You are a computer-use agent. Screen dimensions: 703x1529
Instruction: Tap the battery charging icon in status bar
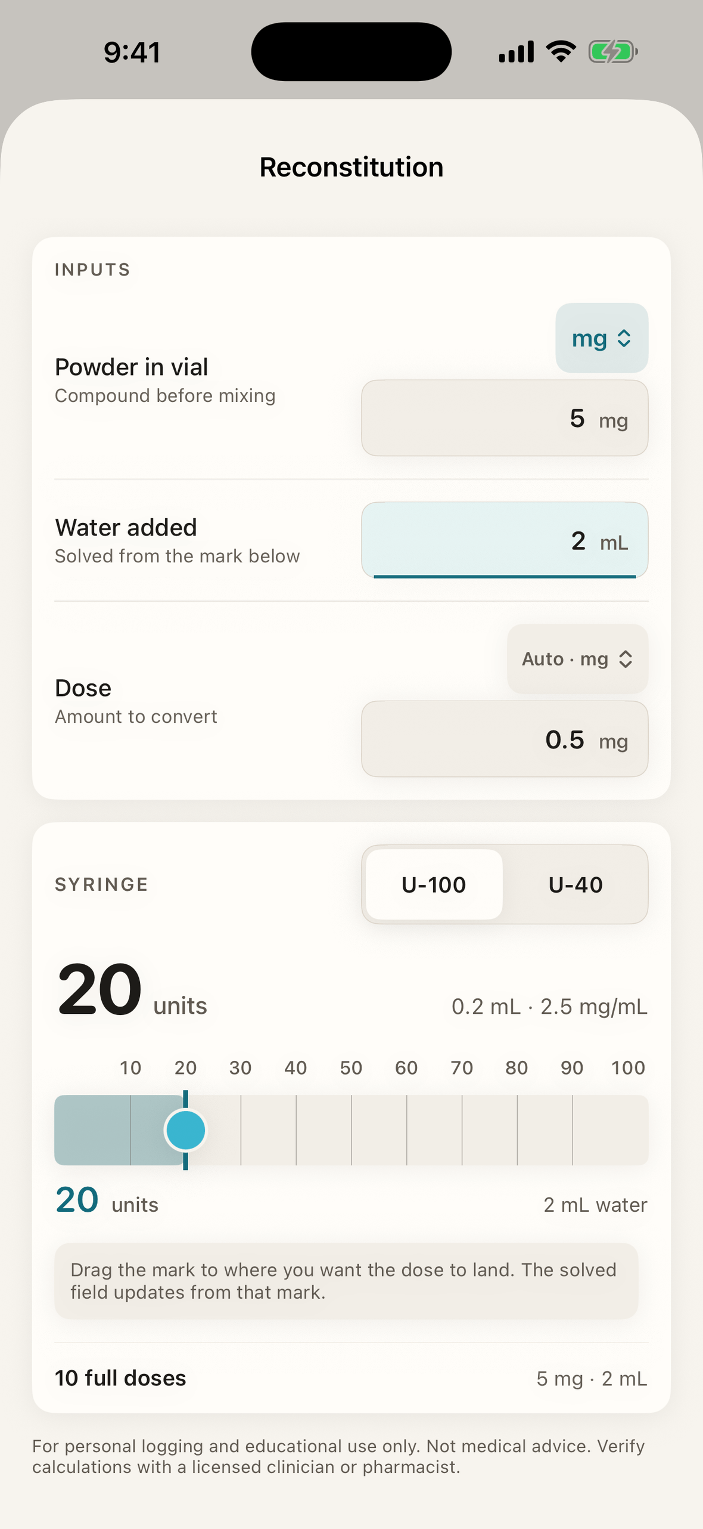tap(613, 52)
